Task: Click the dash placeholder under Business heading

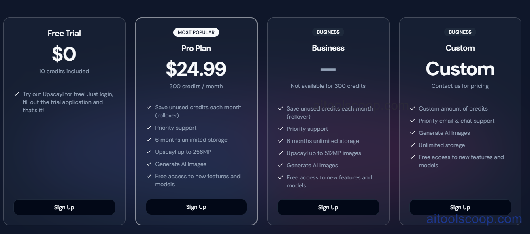Action: pos(328,69)
